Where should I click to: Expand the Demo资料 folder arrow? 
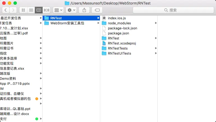(41, 78)
